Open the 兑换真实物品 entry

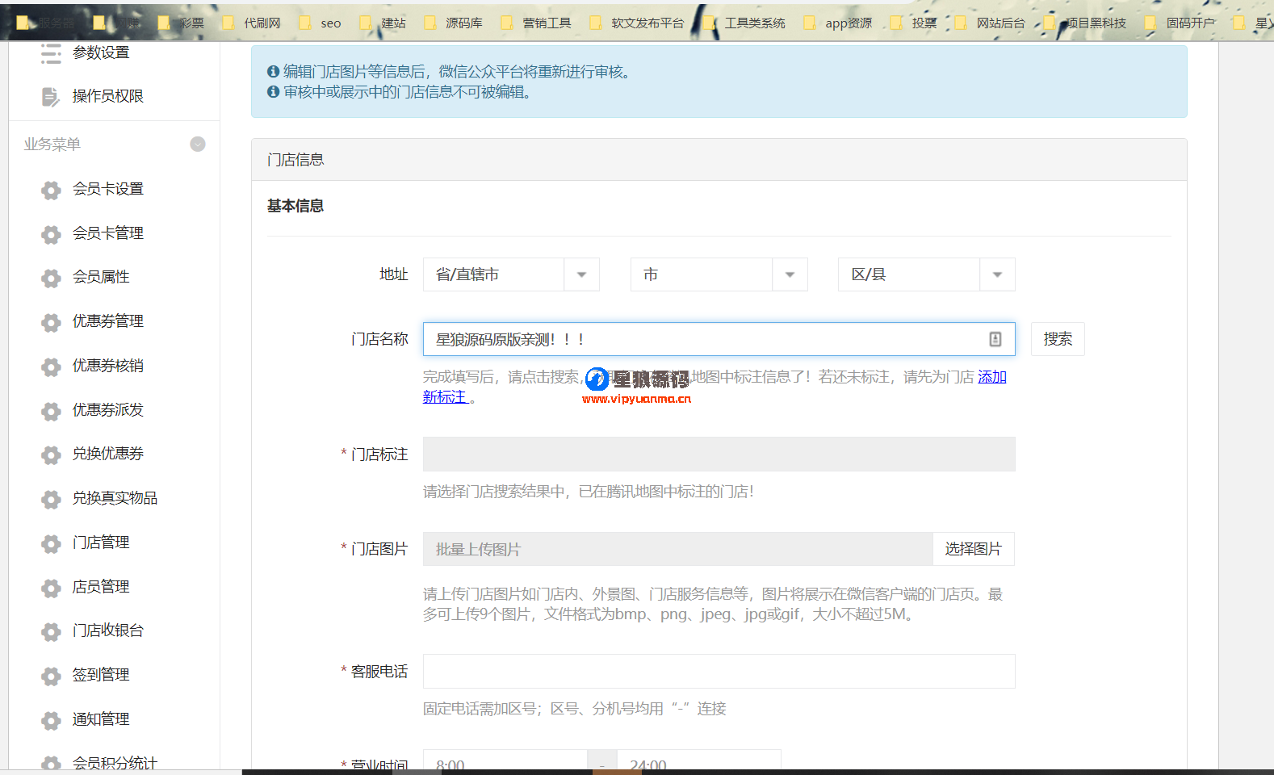pos(115,498)
